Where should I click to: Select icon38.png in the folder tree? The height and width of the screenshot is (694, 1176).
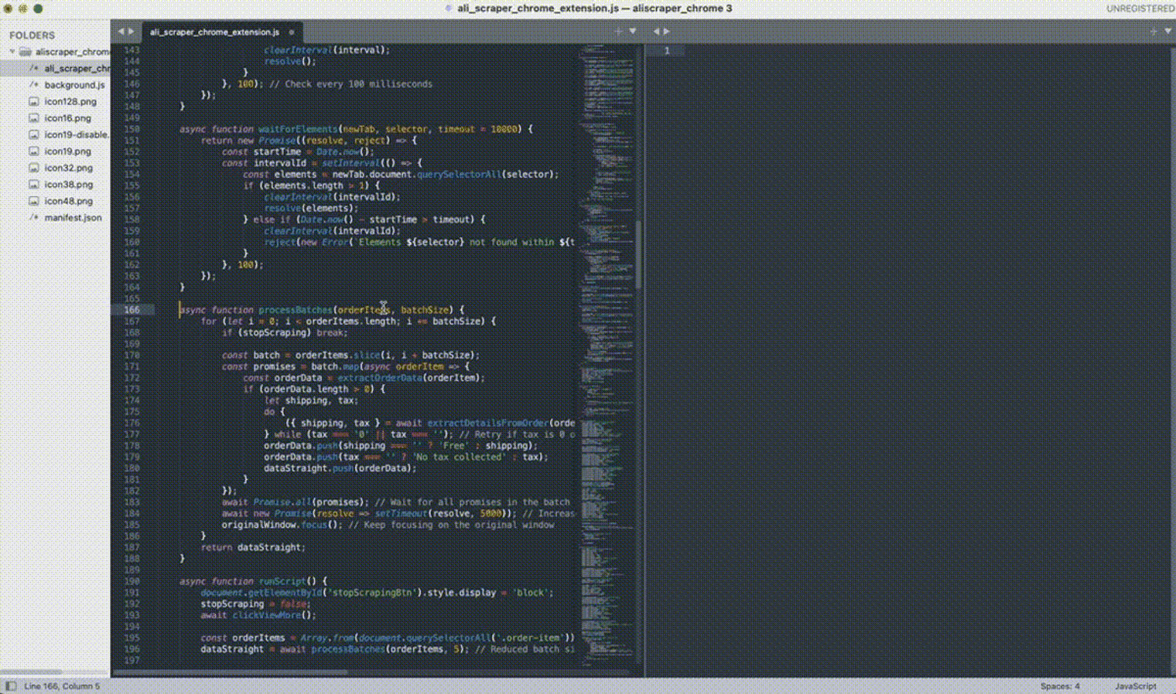68,185
